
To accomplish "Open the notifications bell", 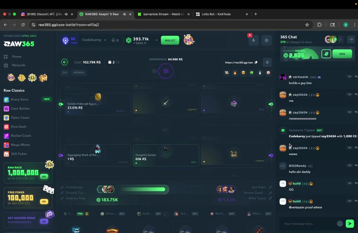I will click(x=253, y=40).
